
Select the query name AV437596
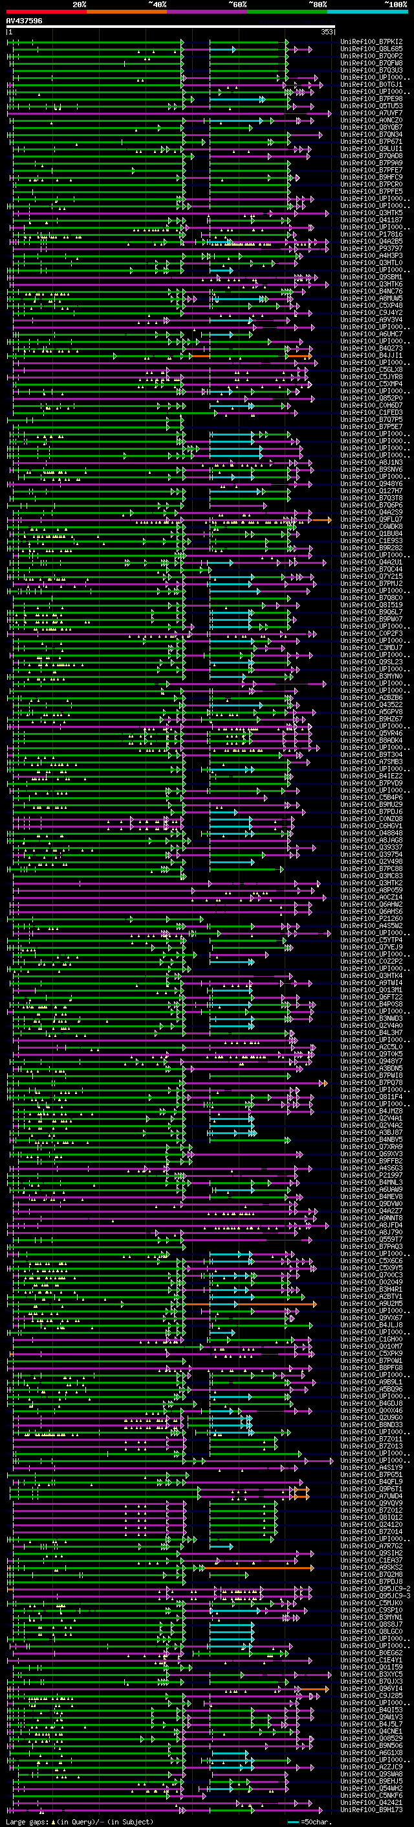click(x=24, y=21)
